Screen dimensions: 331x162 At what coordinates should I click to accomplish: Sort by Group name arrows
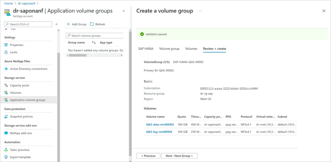click(94, 42)
